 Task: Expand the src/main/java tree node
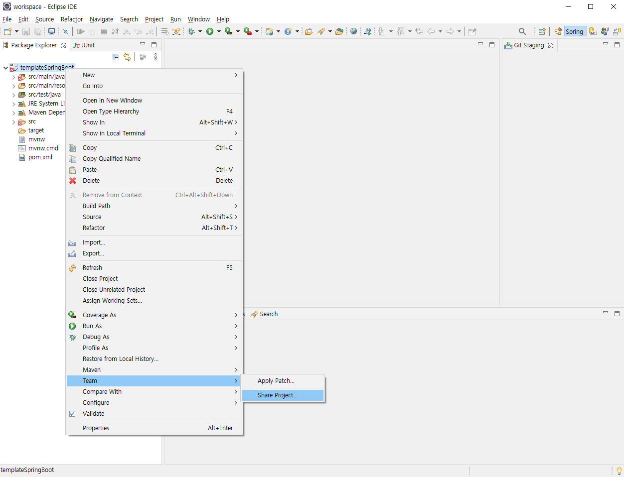(13, 77)
